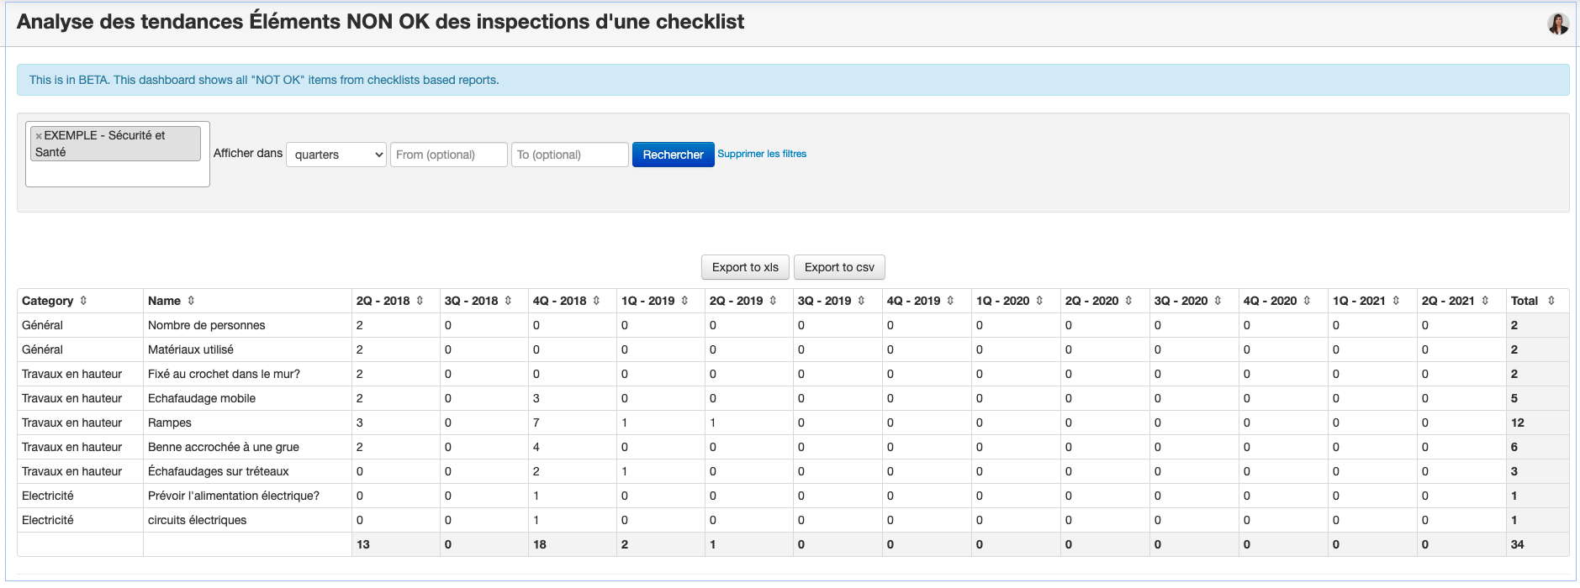Click the sort icon for 4Q - 2020
Image resolution: width=1580 pixels, height=588 pixels.
coord(1307,301)
